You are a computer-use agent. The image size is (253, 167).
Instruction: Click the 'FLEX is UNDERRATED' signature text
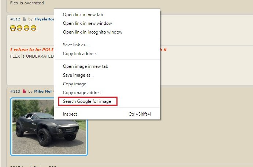click(32, 56)
